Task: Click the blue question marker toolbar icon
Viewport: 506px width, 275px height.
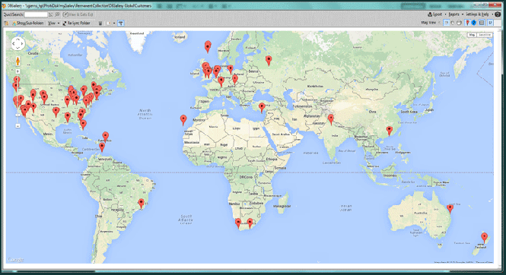Action: click(x=474, y=23)
